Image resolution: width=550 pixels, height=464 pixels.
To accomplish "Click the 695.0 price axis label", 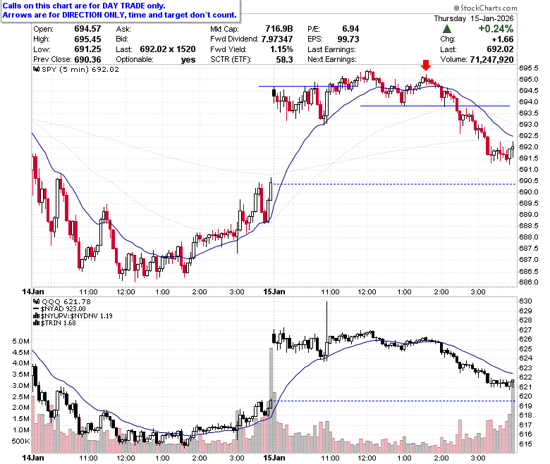I will [x=529, y=80].
